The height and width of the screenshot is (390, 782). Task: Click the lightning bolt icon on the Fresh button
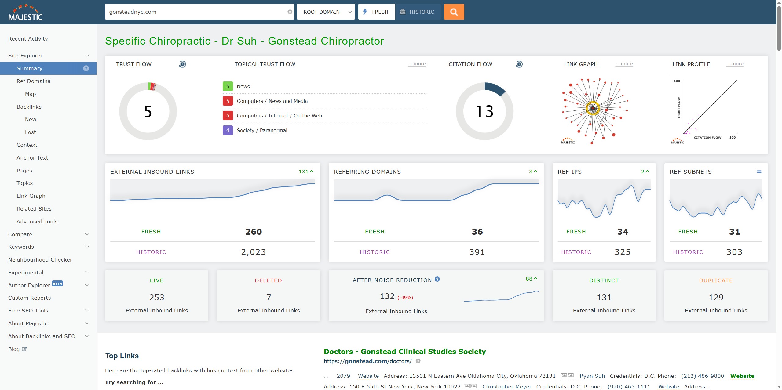point(365,12)
